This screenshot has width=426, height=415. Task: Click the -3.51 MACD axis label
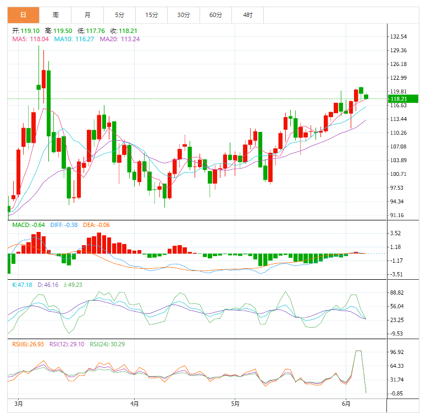pyautogui.click(x=396, y=274)
